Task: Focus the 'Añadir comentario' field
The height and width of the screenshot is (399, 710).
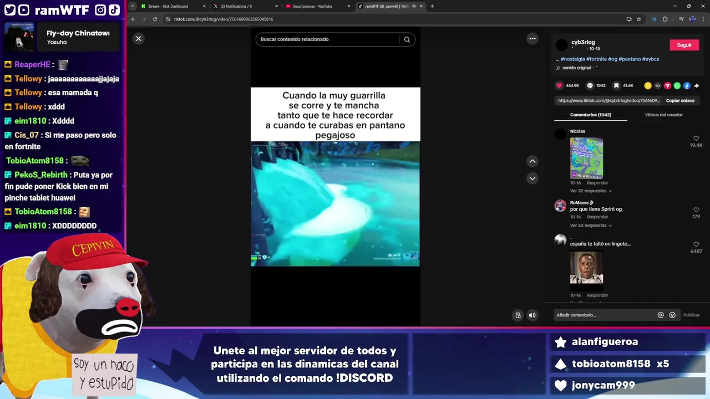Action: pos(603,315)
